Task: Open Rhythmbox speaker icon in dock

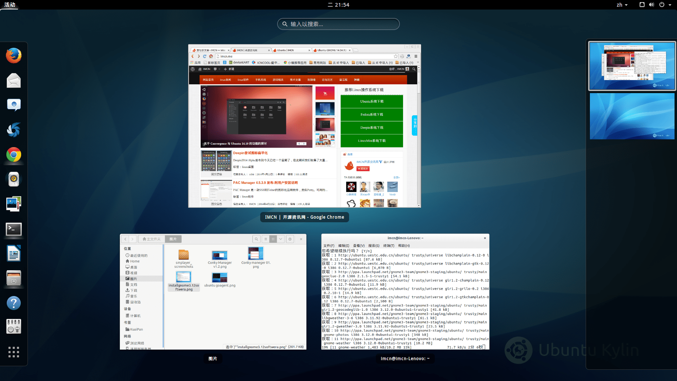Action: pyautogui.click(x=14, y=179)
